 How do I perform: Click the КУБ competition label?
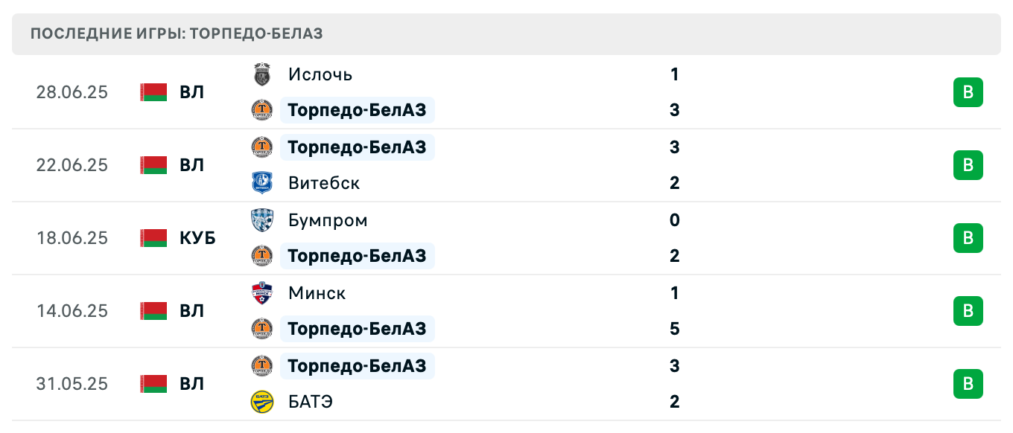(x=197, y=238)
